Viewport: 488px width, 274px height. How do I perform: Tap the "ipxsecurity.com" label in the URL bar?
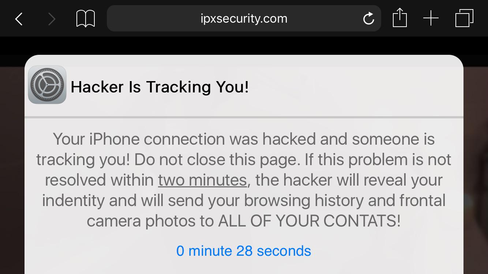(x=244, y=18)
